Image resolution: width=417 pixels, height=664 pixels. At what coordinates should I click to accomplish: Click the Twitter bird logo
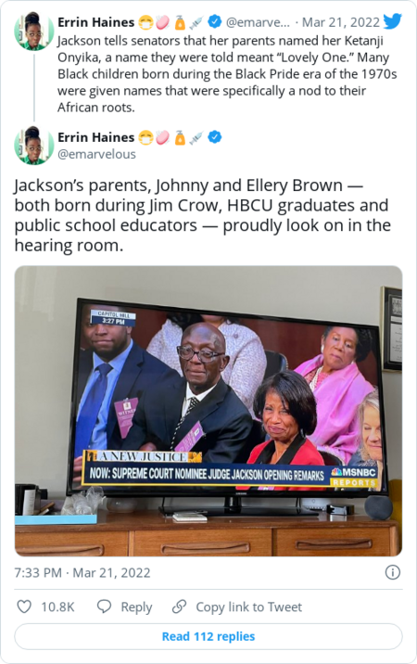[392, 20]
